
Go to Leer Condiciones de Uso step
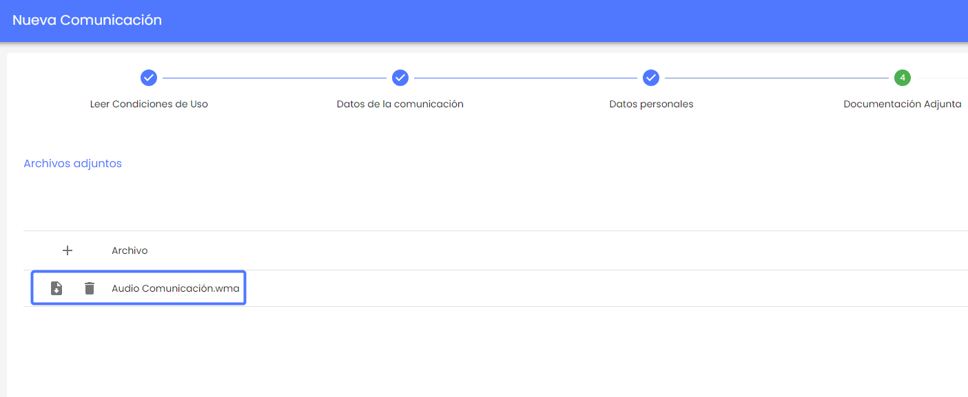tap(149, 105)
